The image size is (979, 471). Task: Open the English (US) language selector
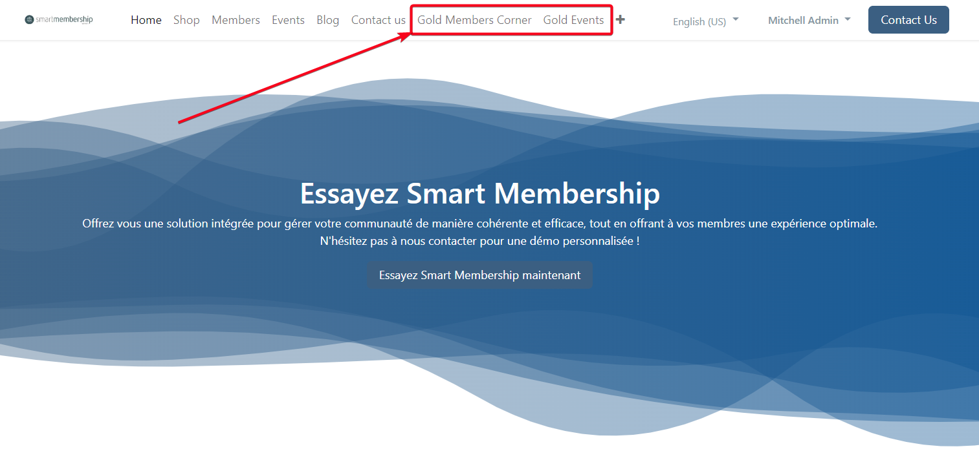click(x=699, y=21)
